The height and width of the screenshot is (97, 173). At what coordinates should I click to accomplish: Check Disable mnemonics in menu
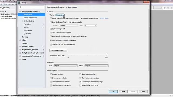[51, 82]
